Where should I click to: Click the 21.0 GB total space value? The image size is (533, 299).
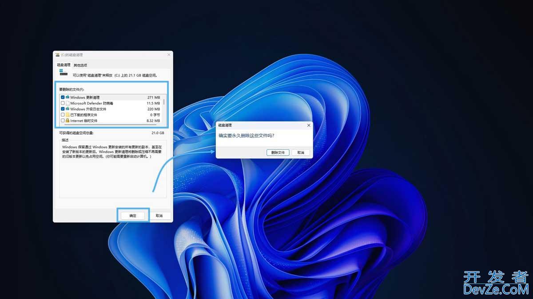pos(158,132)
